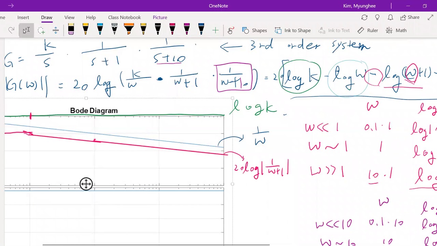437x246 pixels.
Task: Click the Redo arrow icon
Action: [11, 30]
